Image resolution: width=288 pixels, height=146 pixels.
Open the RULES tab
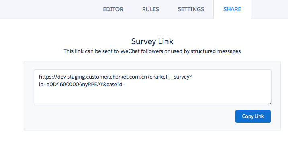point(151,9)
